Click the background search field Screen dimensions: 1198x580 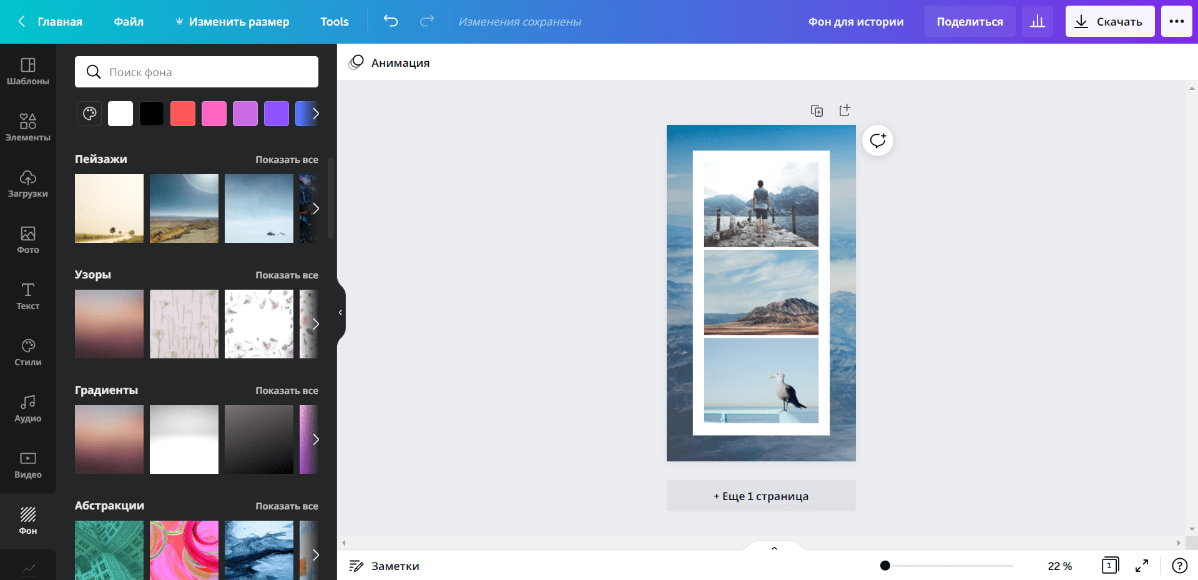click(x=197, y=72)
